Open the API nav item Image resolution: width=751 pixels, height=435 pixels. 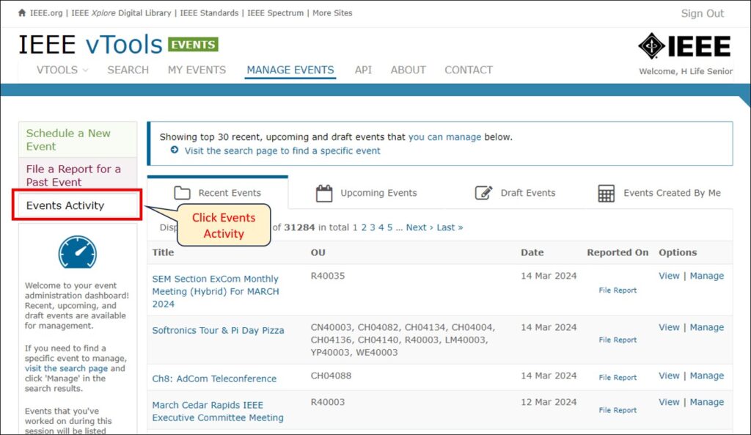point(363,70)
